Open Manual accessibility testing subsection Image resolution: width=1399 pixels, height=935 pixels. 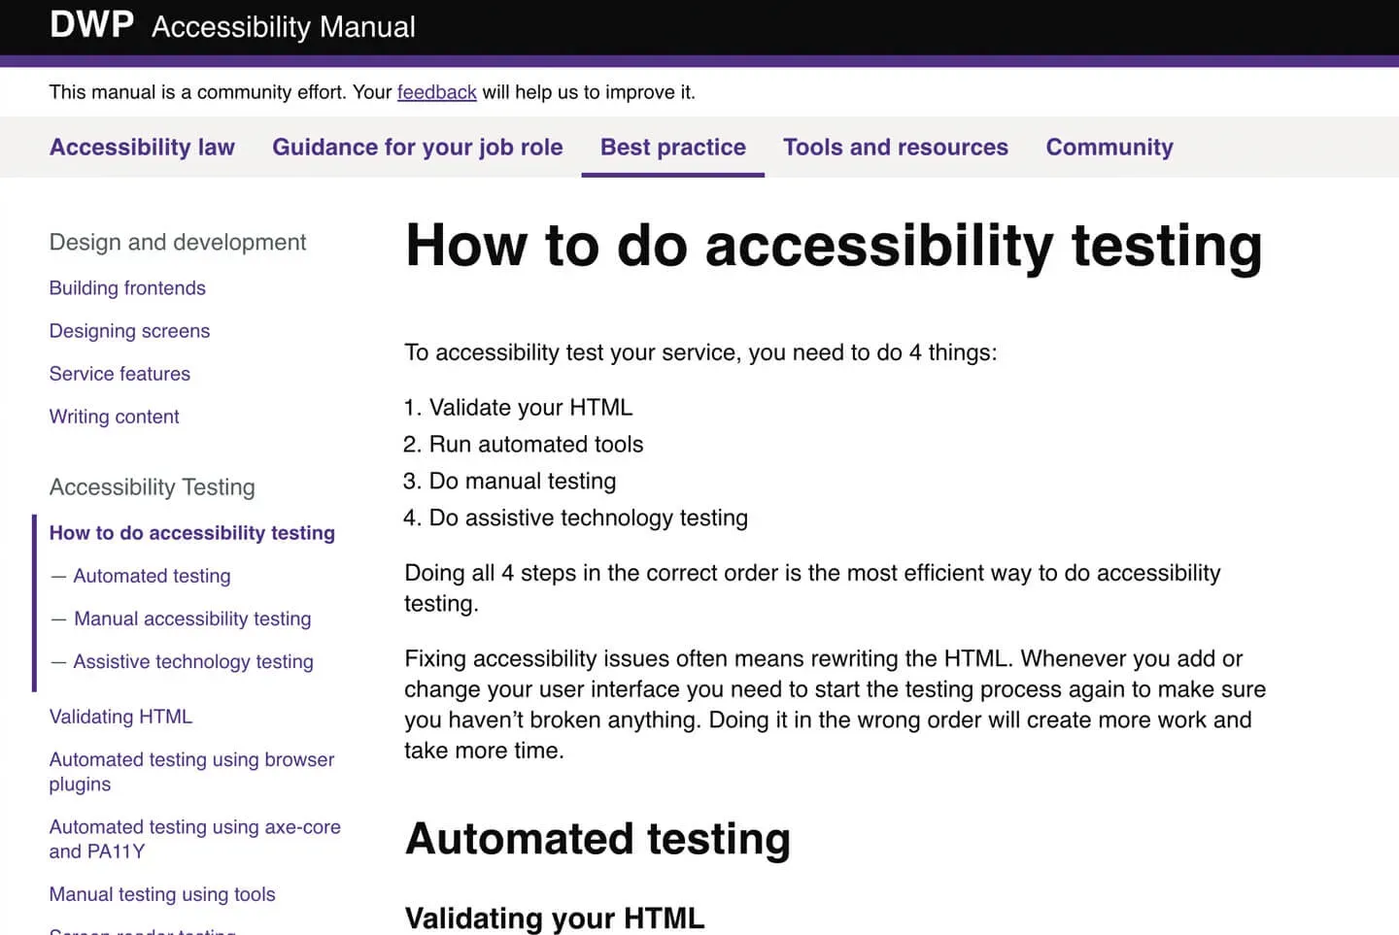(x=191, y=618)
